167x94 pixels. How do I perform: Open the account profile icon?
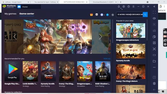(x=124, y=7)
